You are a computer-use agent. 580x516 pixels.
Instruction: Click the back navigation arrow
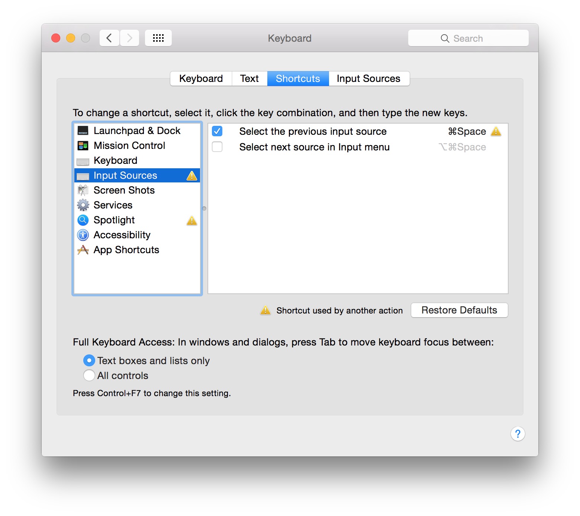[109, 38]
